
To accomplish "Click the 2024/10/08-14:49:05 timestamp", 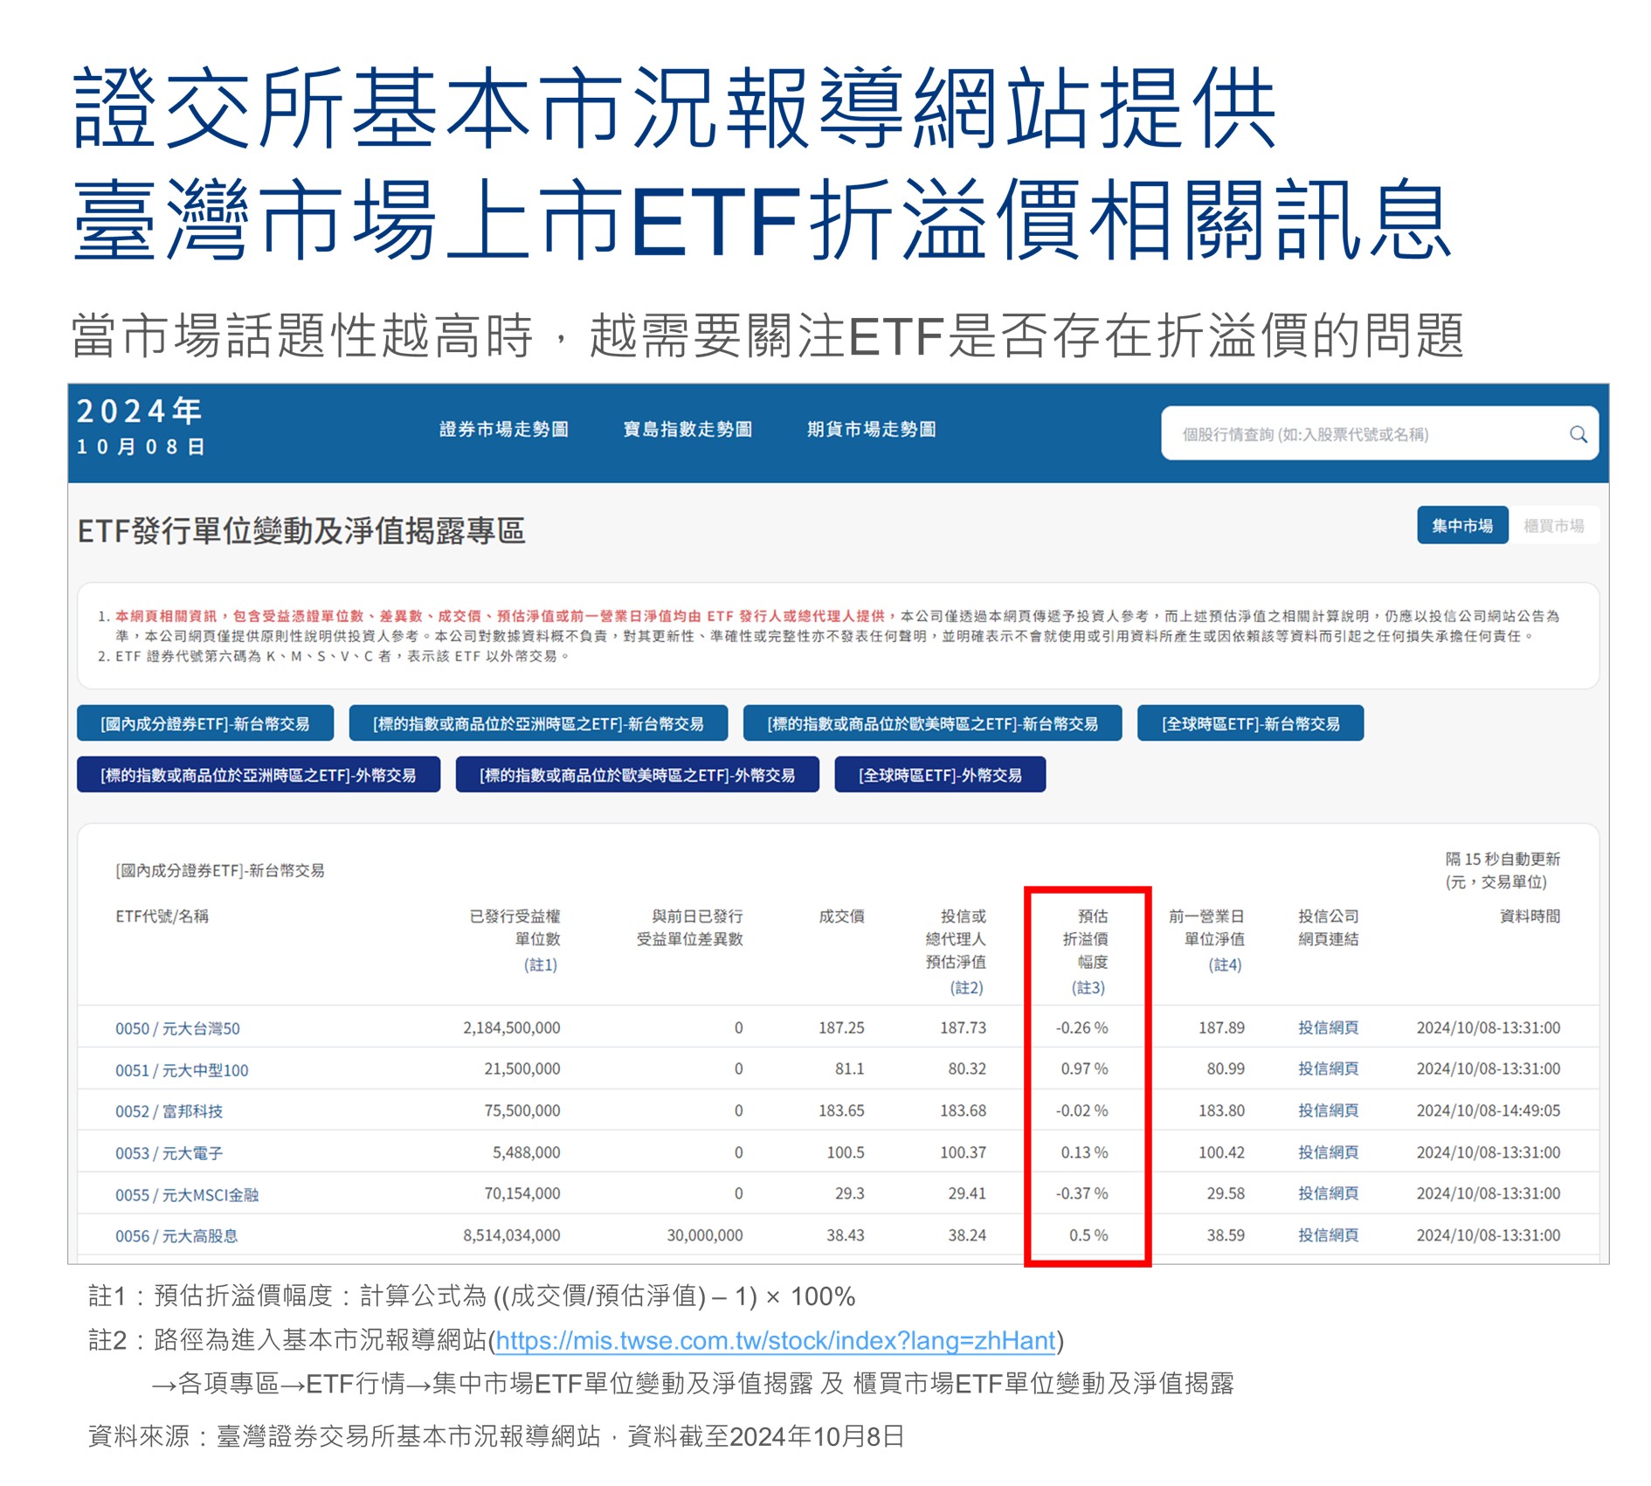I will (x=1489, y=1110).
